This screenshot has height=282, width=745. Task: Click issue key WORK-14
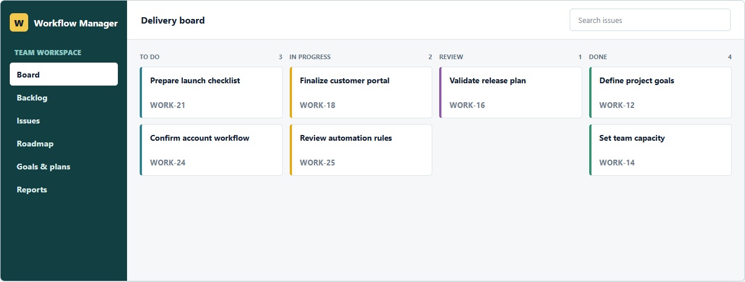pyautogui.click(x=617, y=163)
